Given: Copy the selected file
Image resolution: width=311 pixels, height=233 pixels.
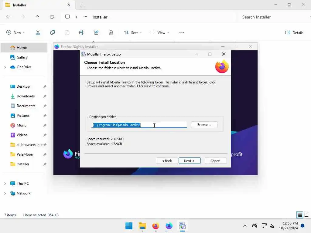Looking at the screenshot, I should point(53,32).
